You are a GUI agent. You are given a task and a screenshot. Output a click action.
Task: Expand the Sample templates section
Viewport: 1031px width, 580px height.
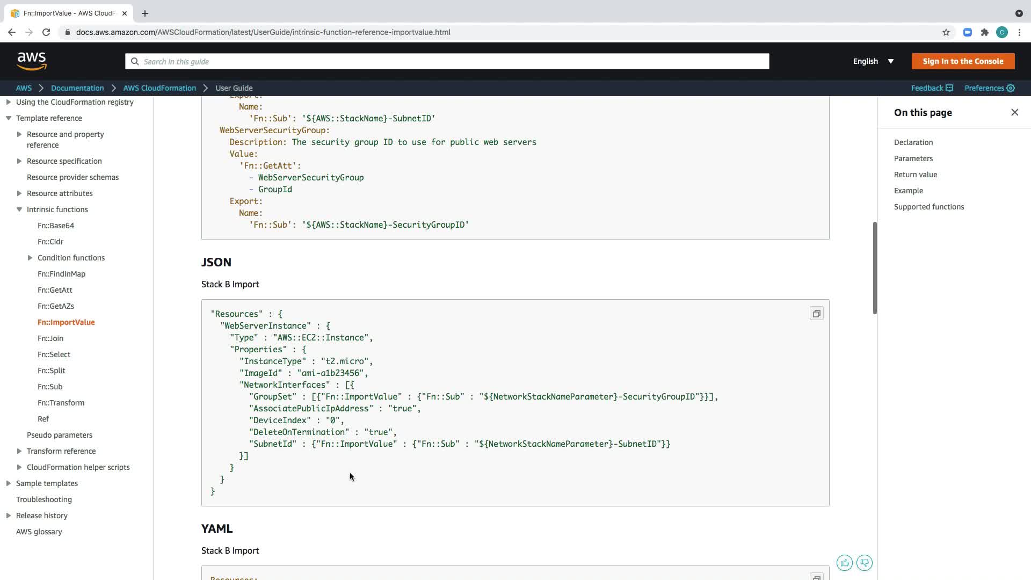tap(9, 483)
